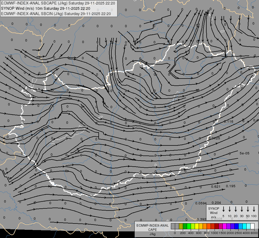Viewport: 259px width, 238px height.
Task: Click the CAPE legend tick label 6000
Action: click(x=254, y=233)
